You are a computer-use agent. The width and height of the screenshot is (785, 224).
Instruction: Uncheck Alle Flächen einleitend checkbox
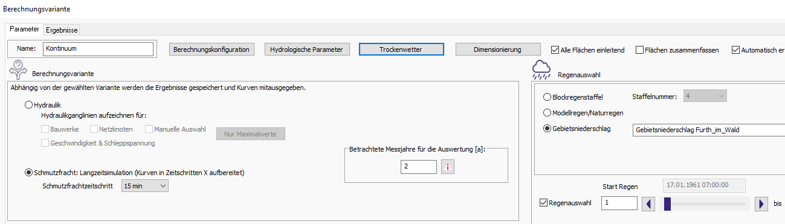555,50
